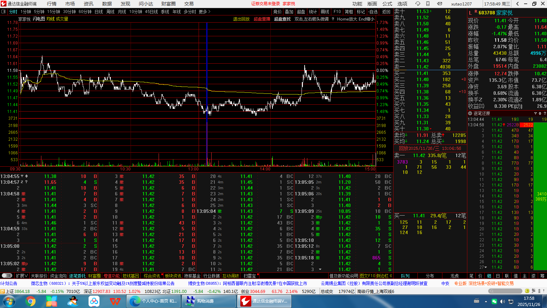Open the 扩展 dropdown in bottom tabs

pos(22,276)
